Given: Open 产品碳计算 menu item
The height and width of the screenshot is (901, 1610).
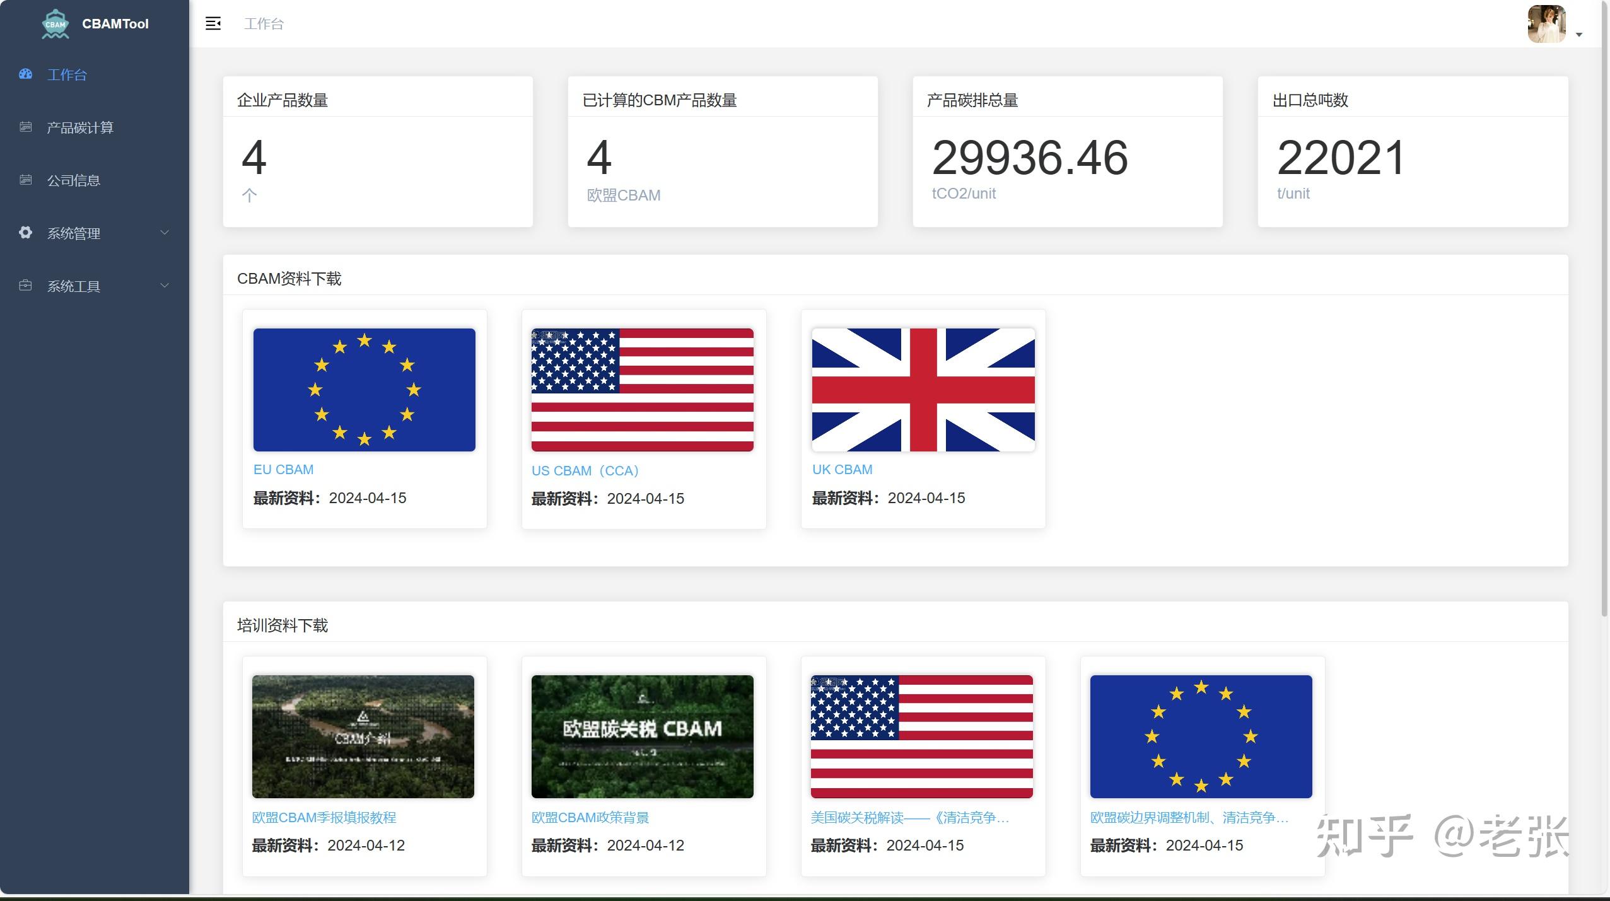Looking at the screenshot, I should click(80, 128).
